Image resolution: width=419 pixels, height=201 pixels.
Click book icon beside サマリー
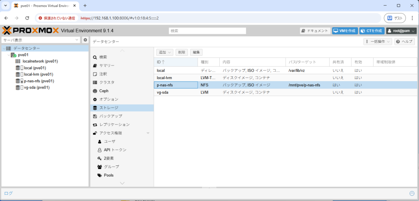[x=95, y=66]
